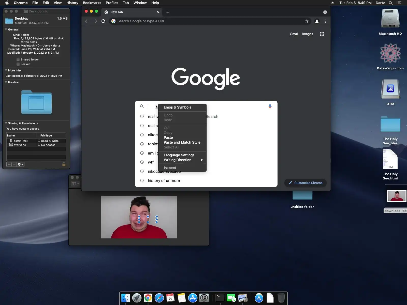Viewport: 407px width, 305px height.
Task: Open Finder from the Dock
Action: coord(126,298)
